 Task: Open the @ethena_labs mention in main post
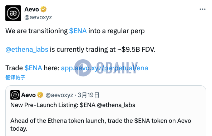27,49
